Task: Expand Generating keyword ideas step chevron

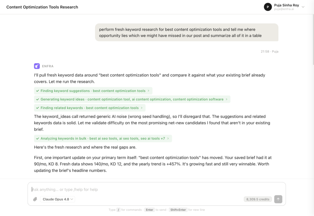Action: (227, 99)
